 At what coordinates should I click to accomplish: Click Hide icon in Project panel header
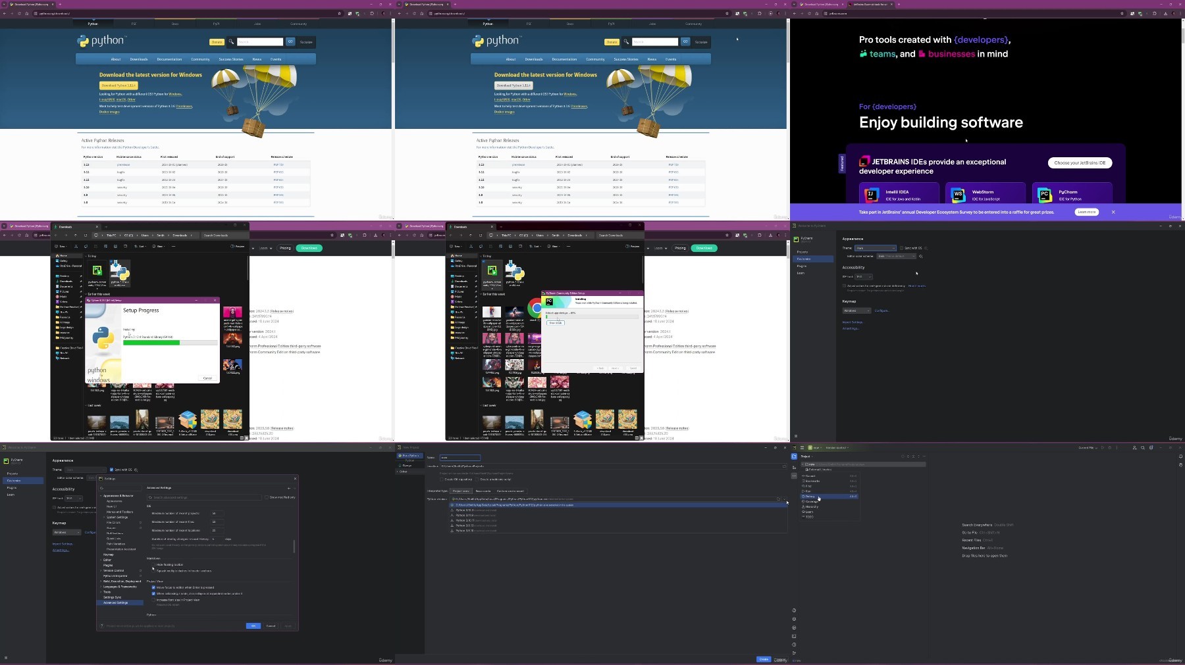pos(924,456)
